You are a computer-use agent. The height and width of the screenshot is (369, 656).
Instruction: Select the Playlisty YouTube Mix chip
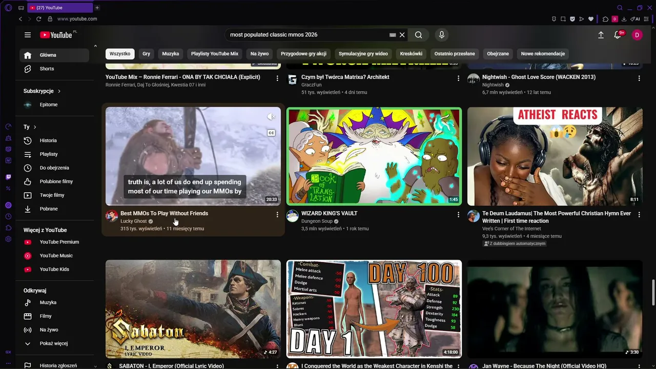(x=215, y=54)
